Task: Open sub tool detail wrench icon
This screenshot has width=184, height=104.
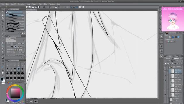Action: [24, 57]
